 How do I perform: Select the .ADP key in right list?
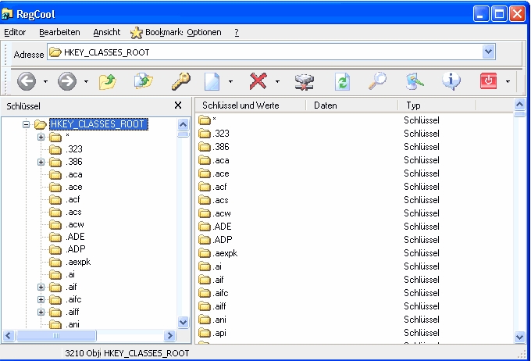point(223,240)
